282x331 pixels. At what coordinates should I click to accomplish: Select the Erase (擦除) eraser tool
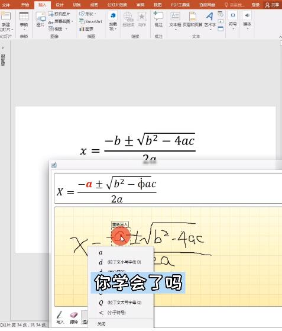(74, 318)
